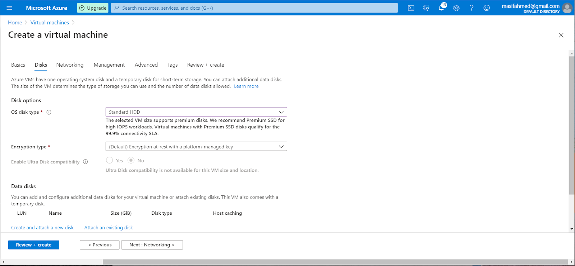The image size is (575, 266).
Task: Click the Microsoft Azure logo text
Action: 46,8
